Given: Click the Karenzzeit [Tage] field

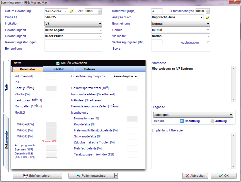Looking at the screenshot, I should coord(157,11).
